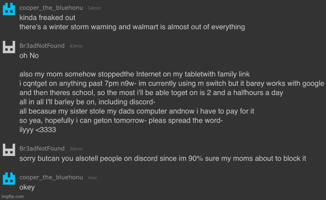Open Br3adNotFound's profile from the 43min comment

coord(42,46)
